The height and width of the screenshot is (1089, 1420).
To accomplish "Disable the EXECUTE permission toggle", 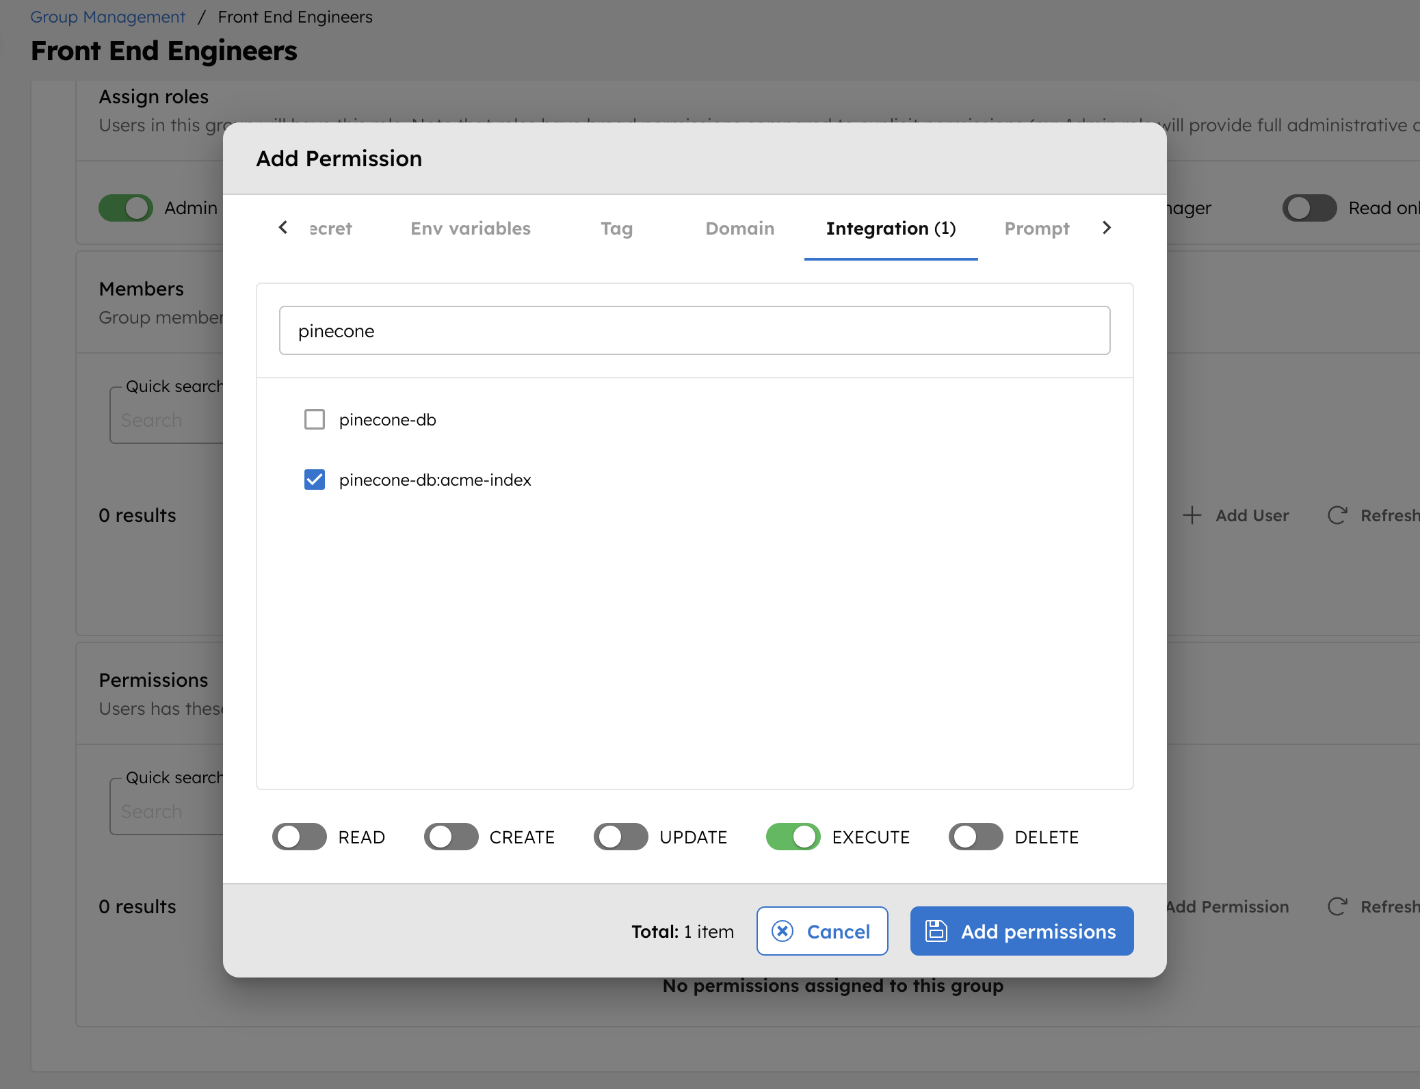I will click(795, 836).
